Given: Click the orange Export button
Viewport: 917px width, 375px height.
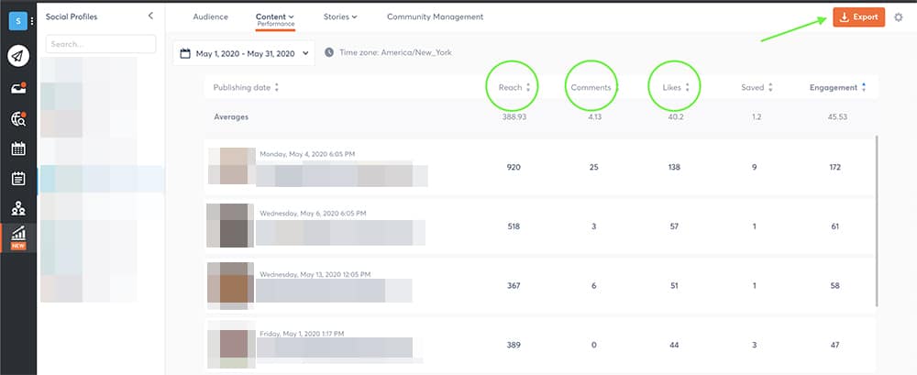Looking at the screenshot, I should point(858,17).
